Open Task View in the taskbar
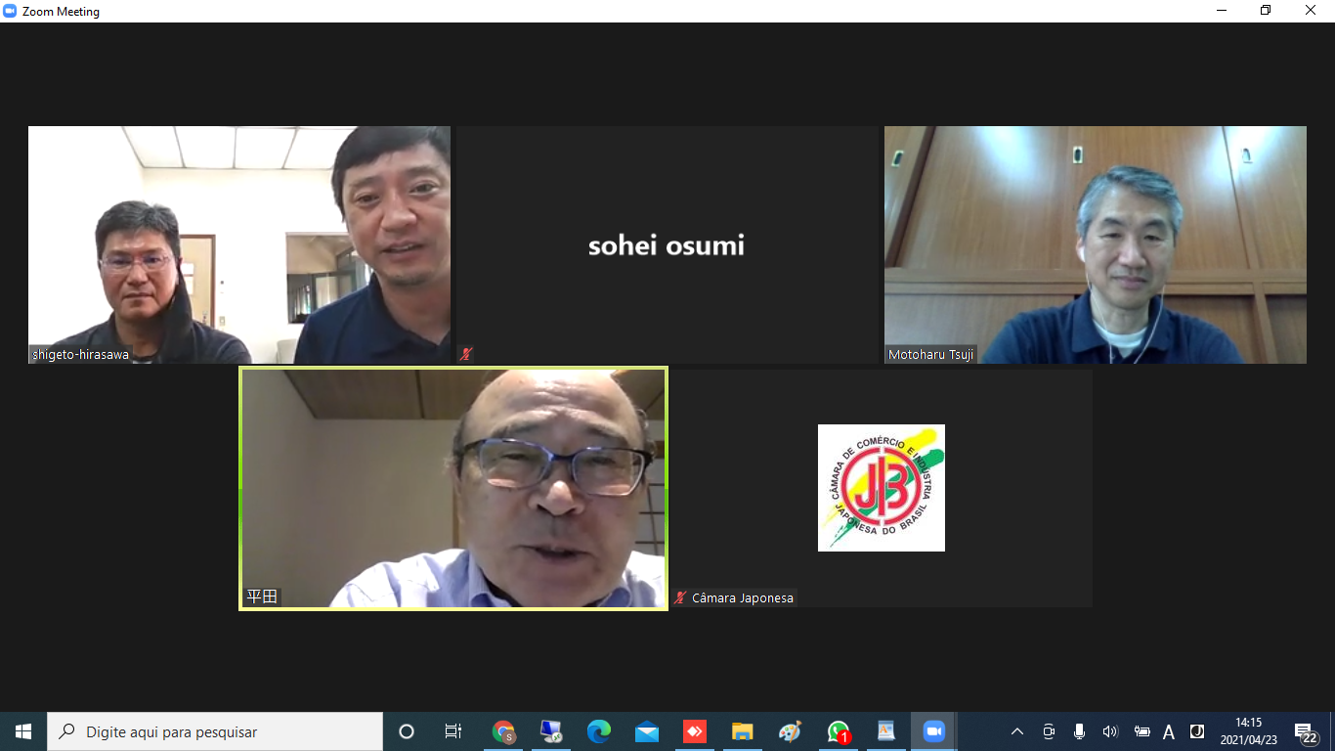 (453, 731)
